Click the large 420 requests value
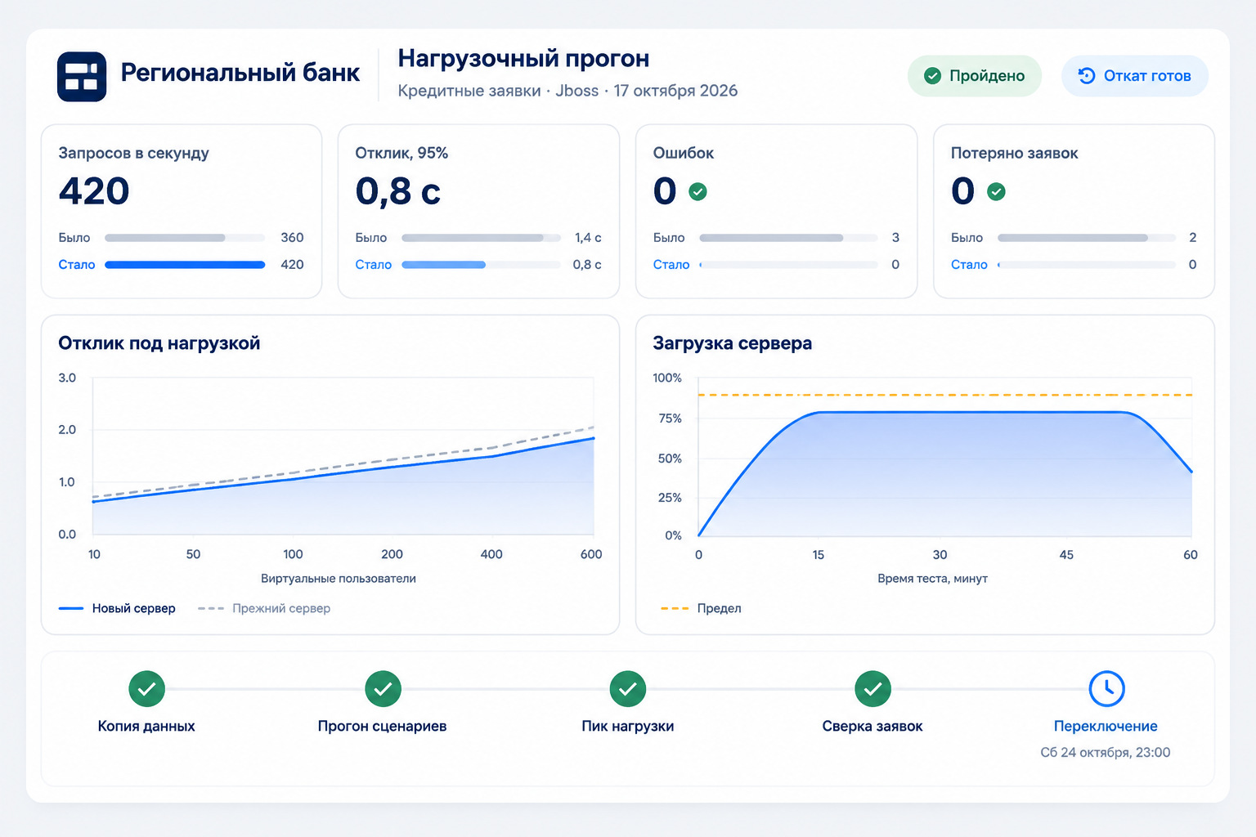This screenshot has width=1256, height=837. tap(94, 191)
